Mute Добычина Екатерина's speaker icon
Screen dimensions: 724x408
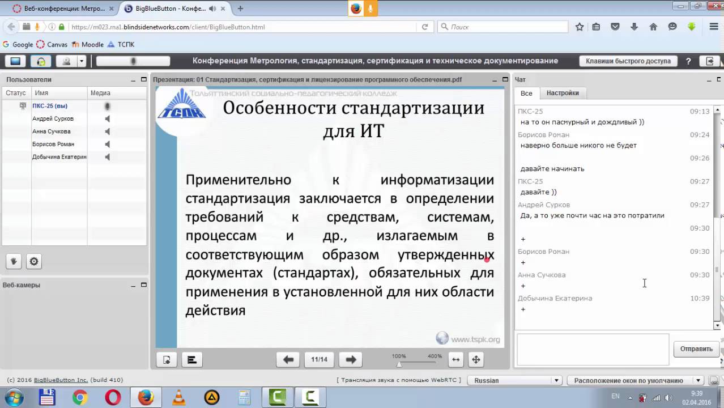pyautogui.click(x=107, y=157)
